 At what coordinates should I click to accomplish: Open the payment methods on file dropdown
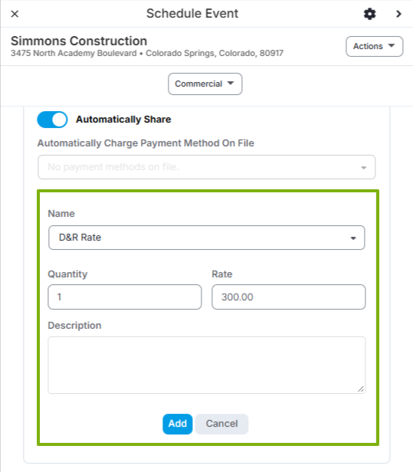point(207,167)
